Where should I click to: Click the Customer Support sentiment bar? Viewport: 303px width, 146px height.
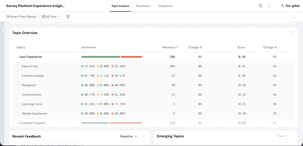coord(112,123)
